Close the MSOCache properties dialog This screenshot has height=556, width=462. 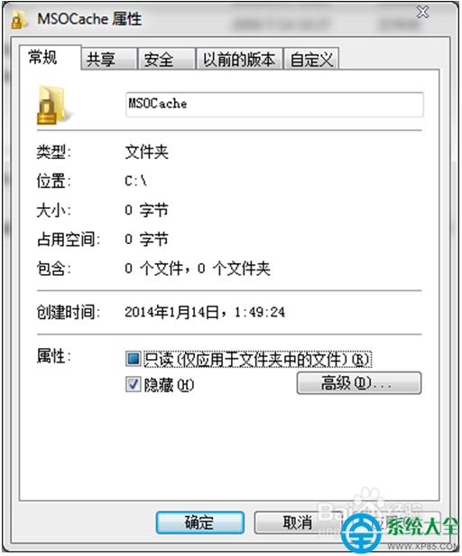pyautogui.click(x=422, y=13)
